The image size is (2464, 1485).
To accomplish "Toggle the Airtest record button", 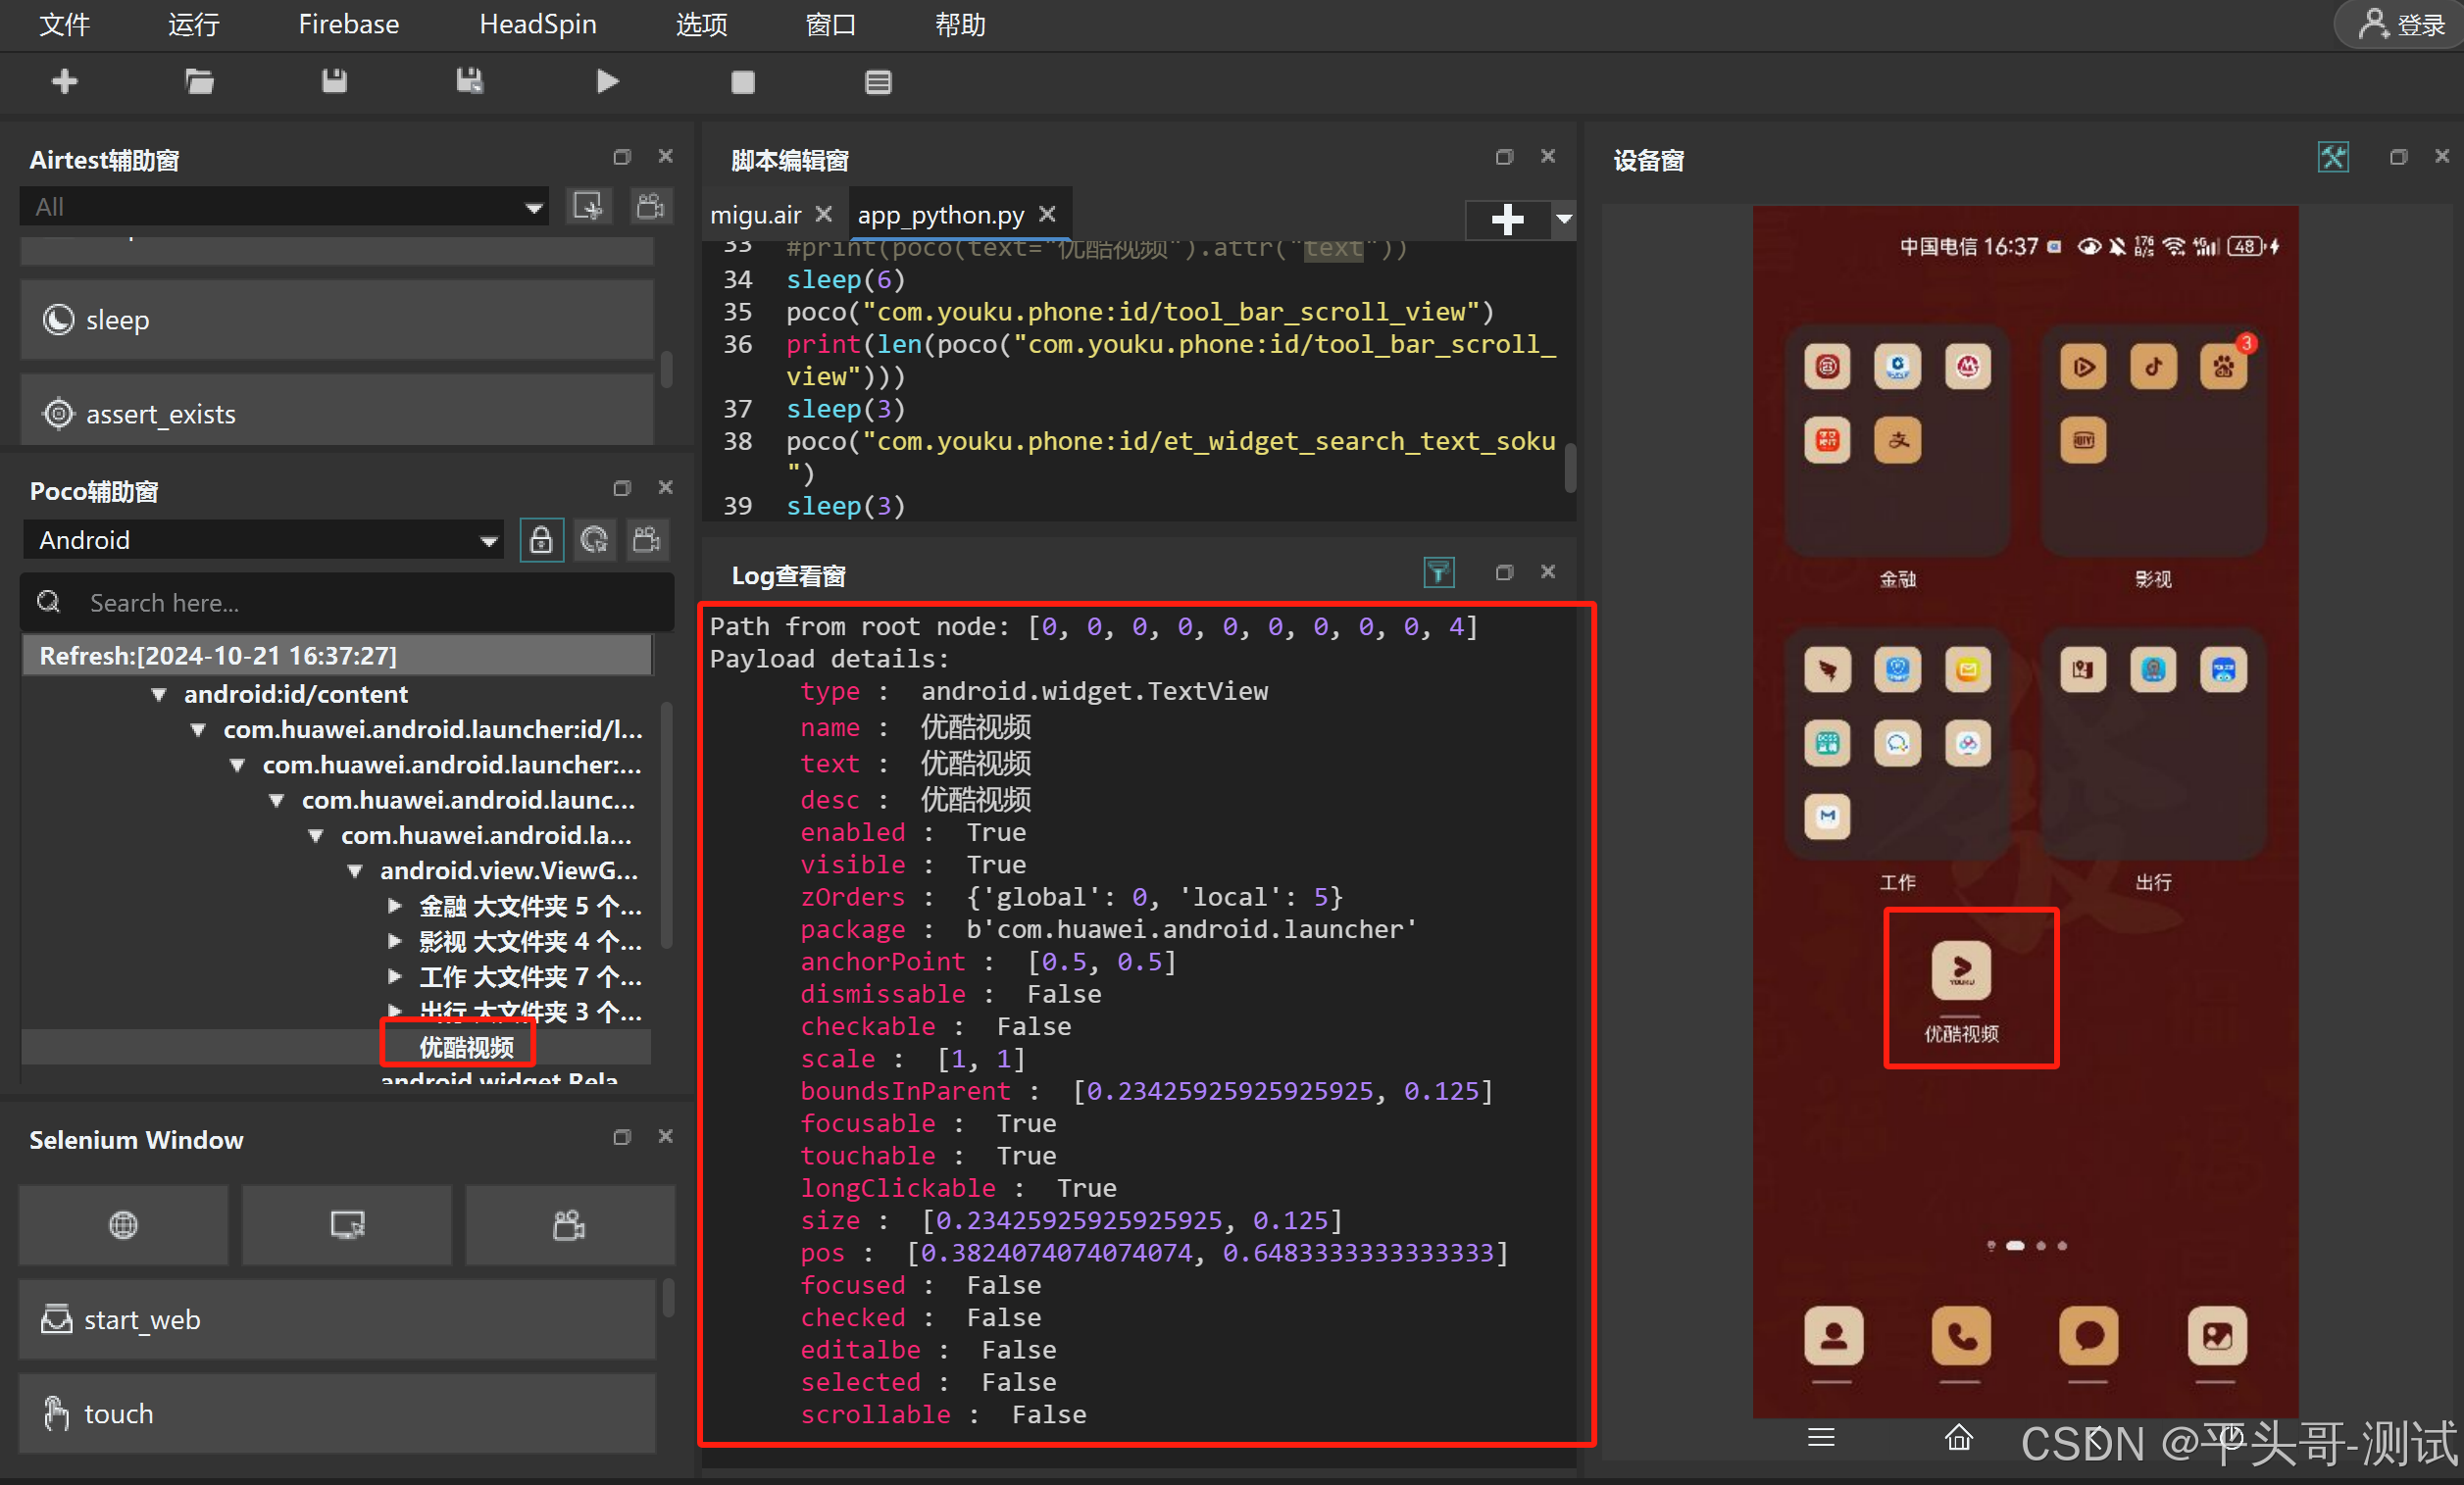I will tap(650, 207).
